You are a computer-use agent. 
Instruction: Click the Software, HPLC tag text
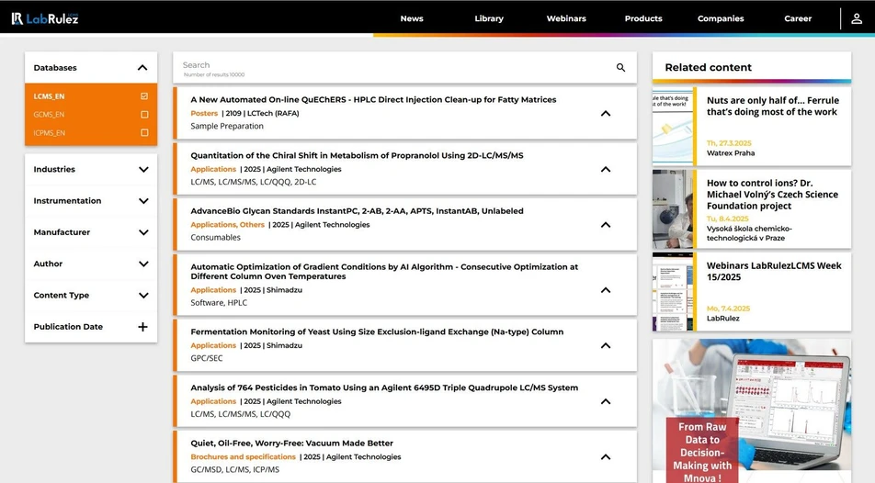(219, 303)
